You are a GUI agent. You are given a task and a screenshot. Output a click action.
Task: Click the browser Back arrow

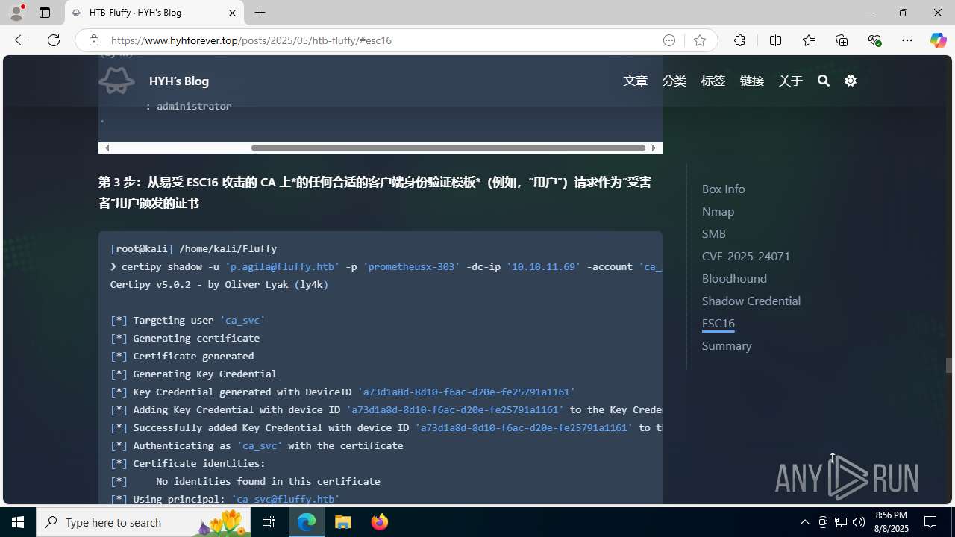(x=21, y=40)
